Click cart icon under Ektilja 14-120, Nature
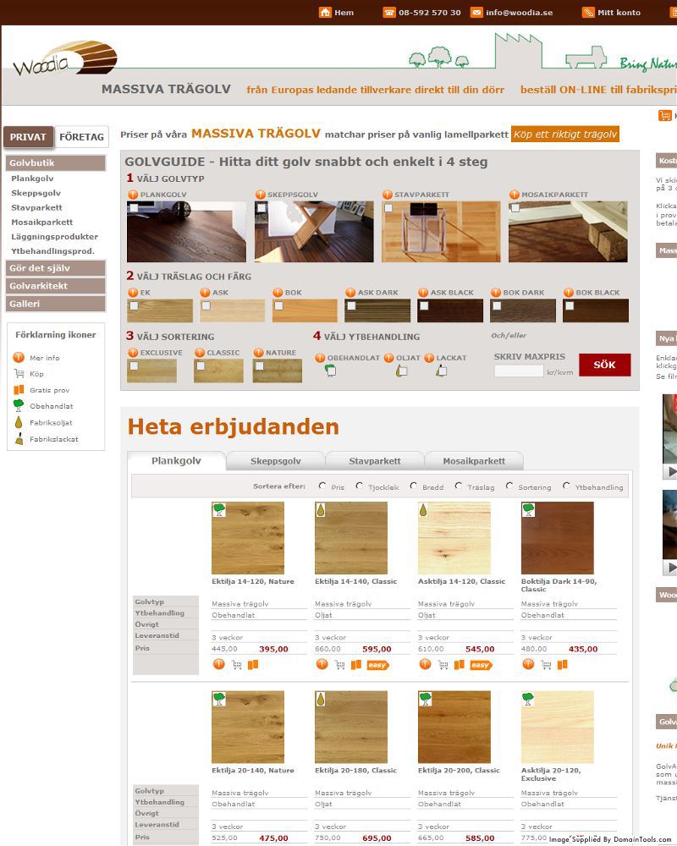Viewport: 677px width, 846px height. point(236,665)
